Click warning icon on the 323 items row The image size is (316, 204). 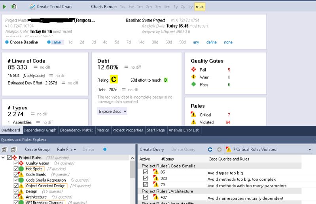pyautogui.click(x=156, y=178)
